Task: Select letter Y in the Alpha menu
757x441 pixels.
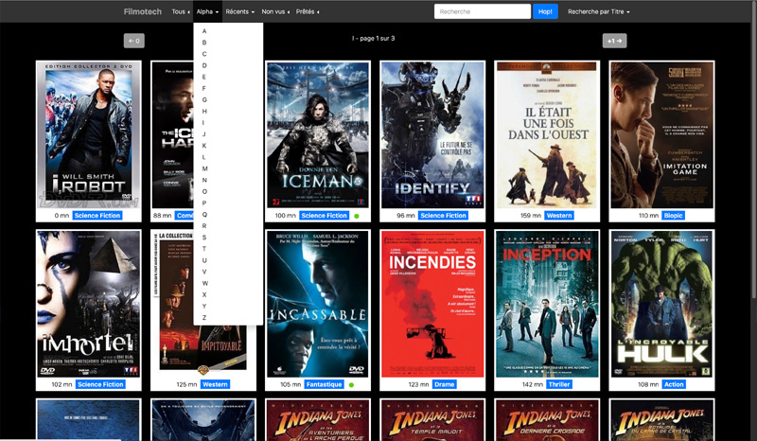Action: (x=228, y=307)
